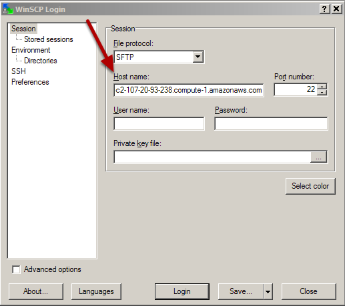The image size is (345, 306).
Task: Open the Directories tree item
Action: click(41, 61)
